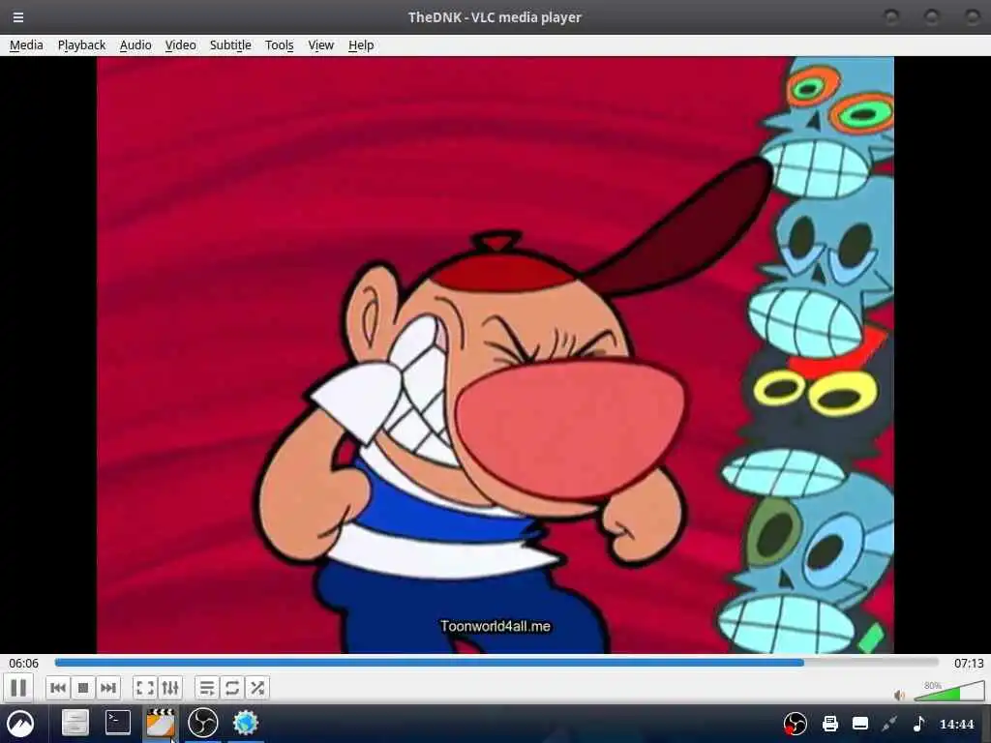Open the web browser globe icon
The height and width of the screenshot is (743, 991).
[245, 722]
